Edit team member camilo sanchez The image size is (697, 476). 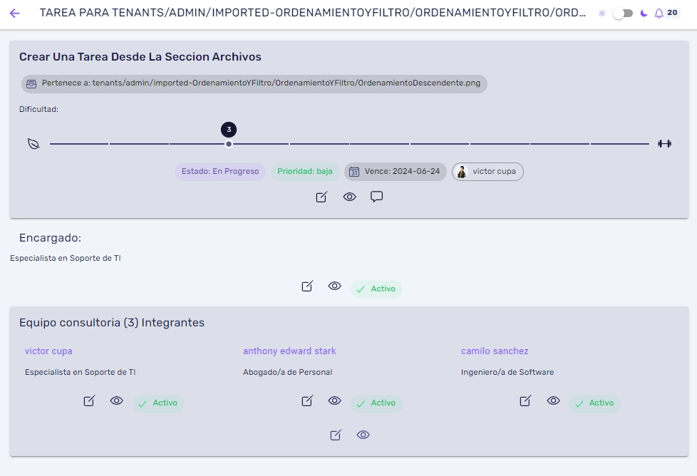tap(525, 401)
